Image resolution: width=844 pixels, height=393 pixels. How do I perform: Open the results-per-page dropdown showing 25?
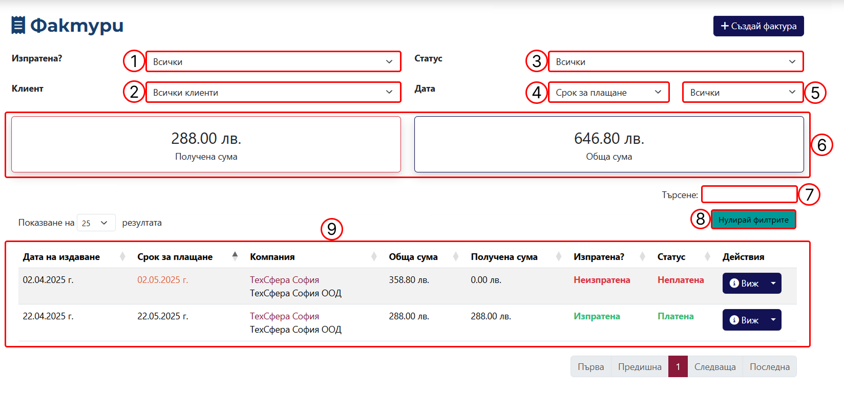[96, 223]
